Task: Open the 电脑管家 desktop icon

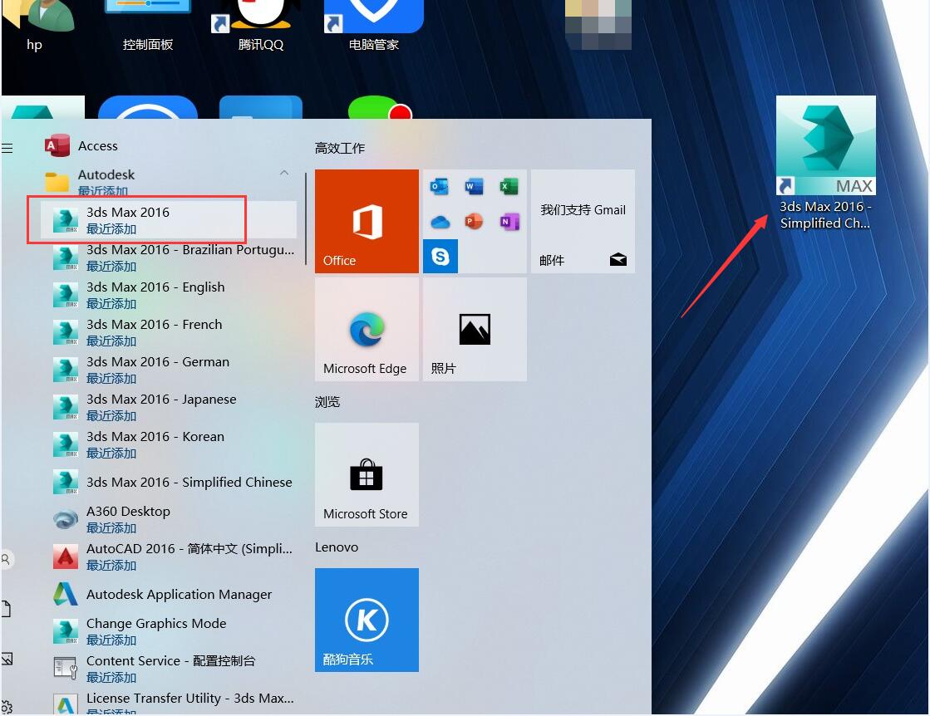Action: [373, 25]
